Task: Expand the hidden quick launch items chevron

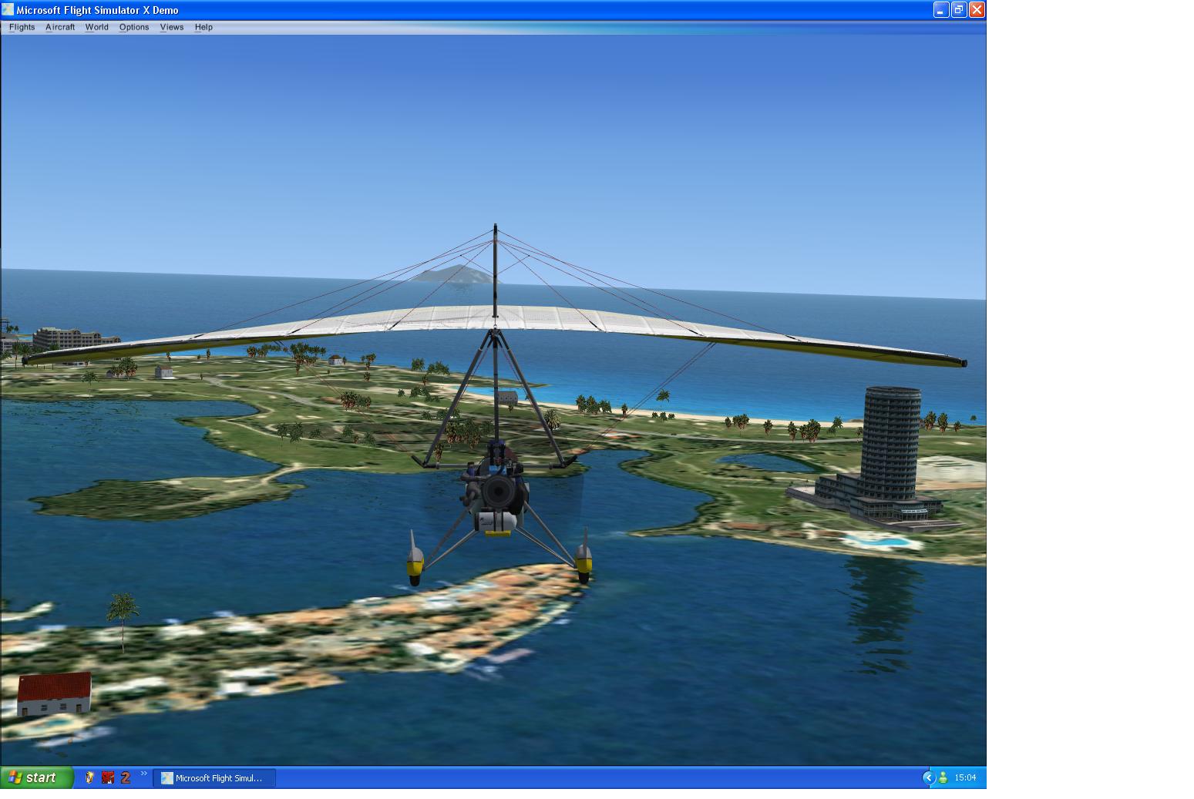Action: point(143,774)
